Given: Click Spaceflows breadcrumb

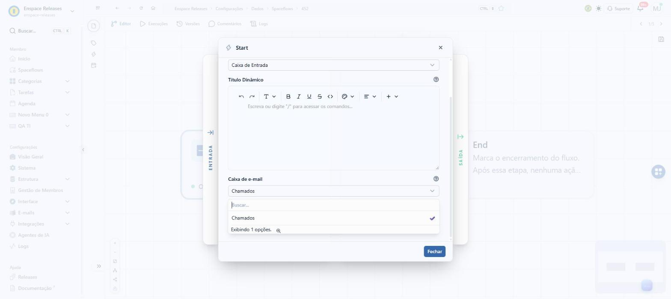Looking at the screenshot, I should pyautogui.click(x=282, y=9).
